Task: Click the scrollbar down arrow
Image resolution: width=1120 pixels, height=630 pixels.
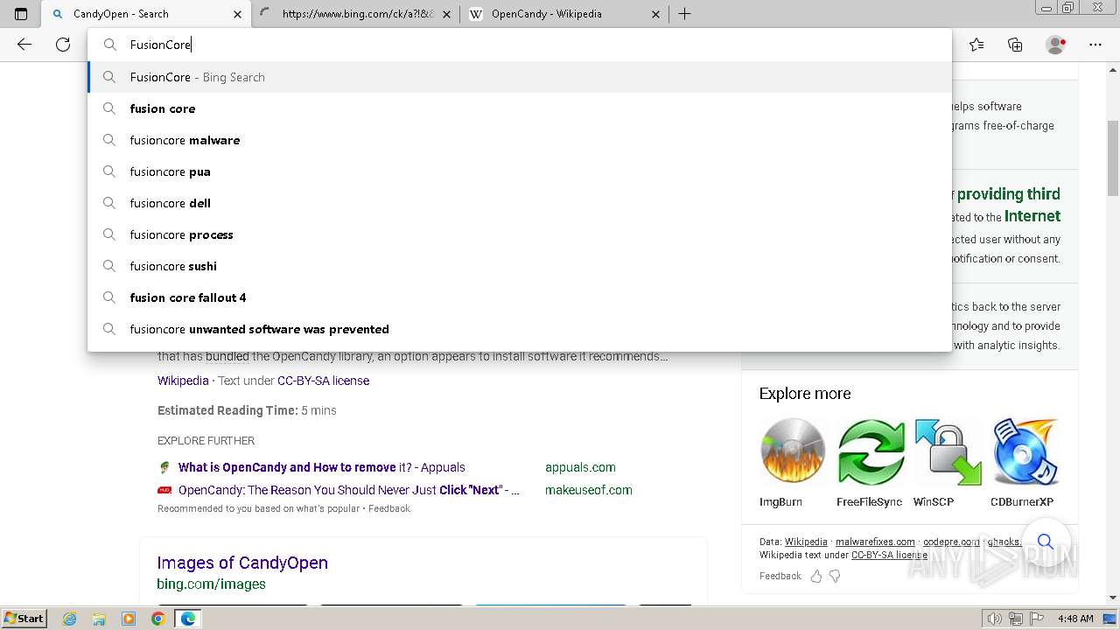Action: (1113, 598)
